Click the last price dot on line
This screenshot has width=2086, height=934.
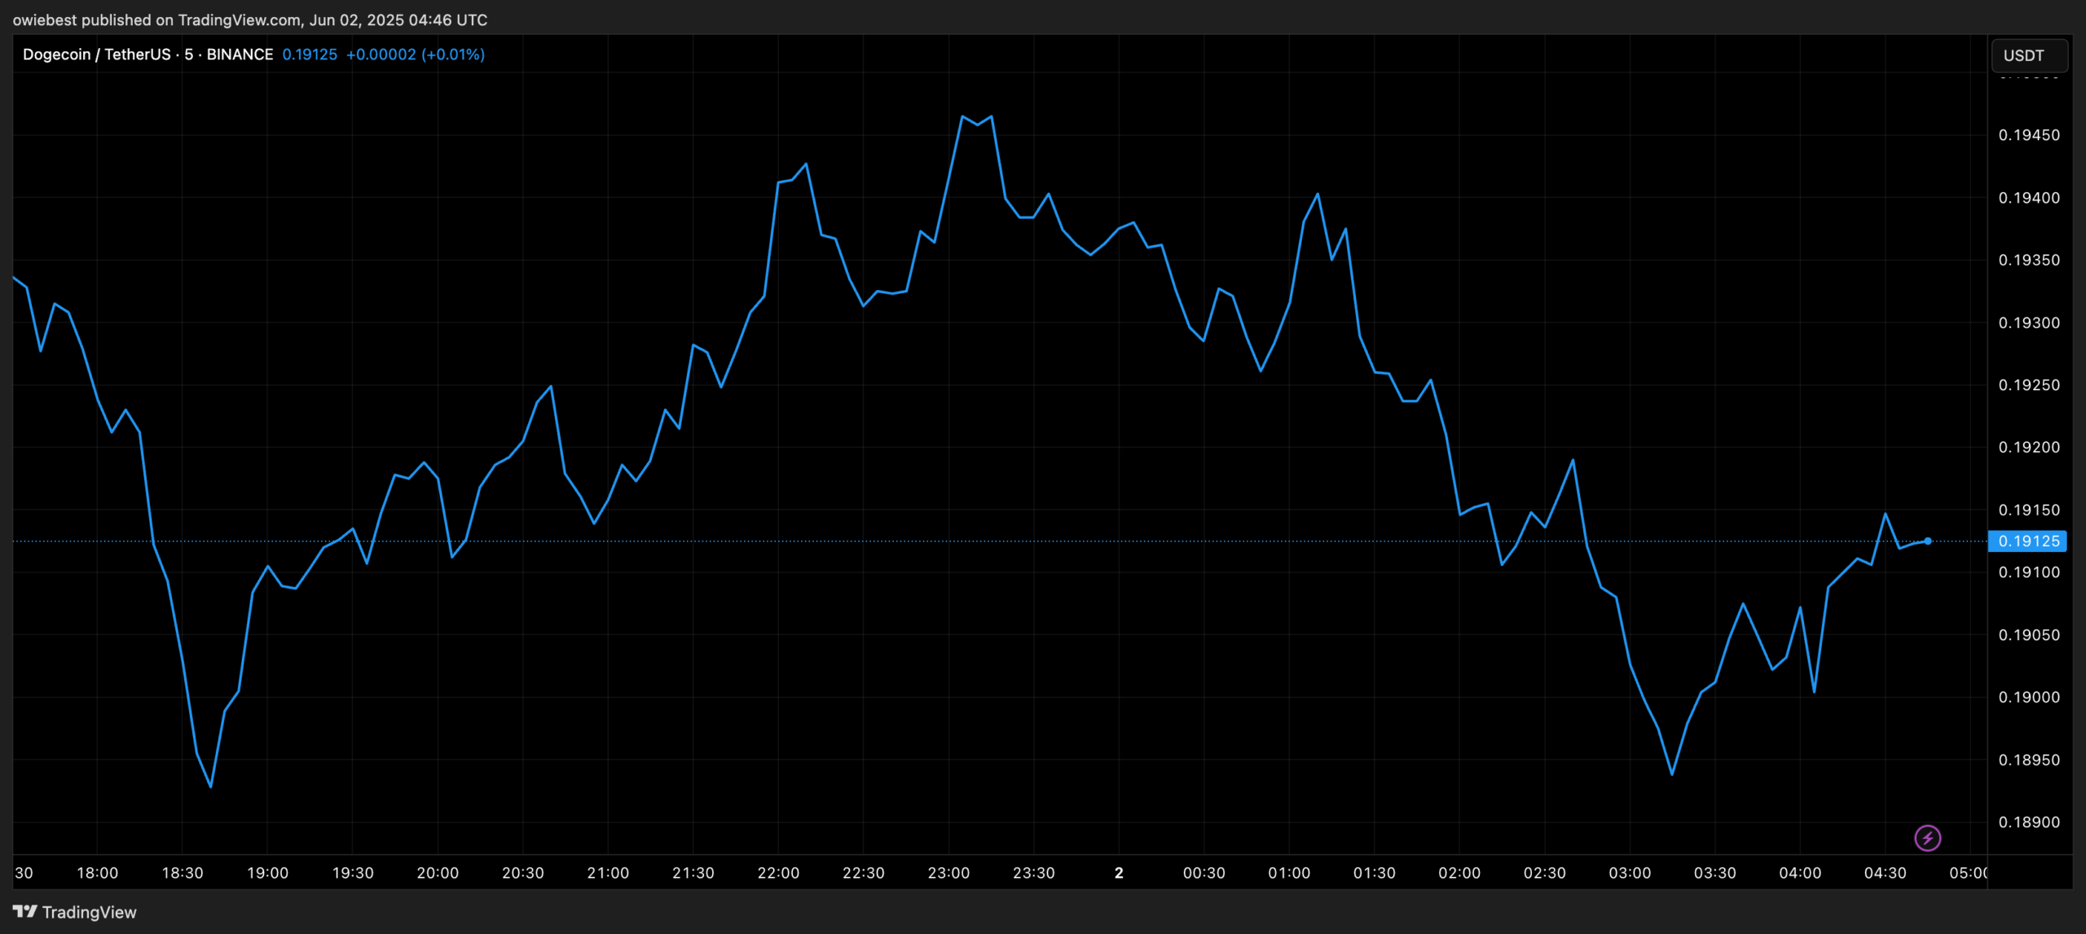tap(1928, 541)
